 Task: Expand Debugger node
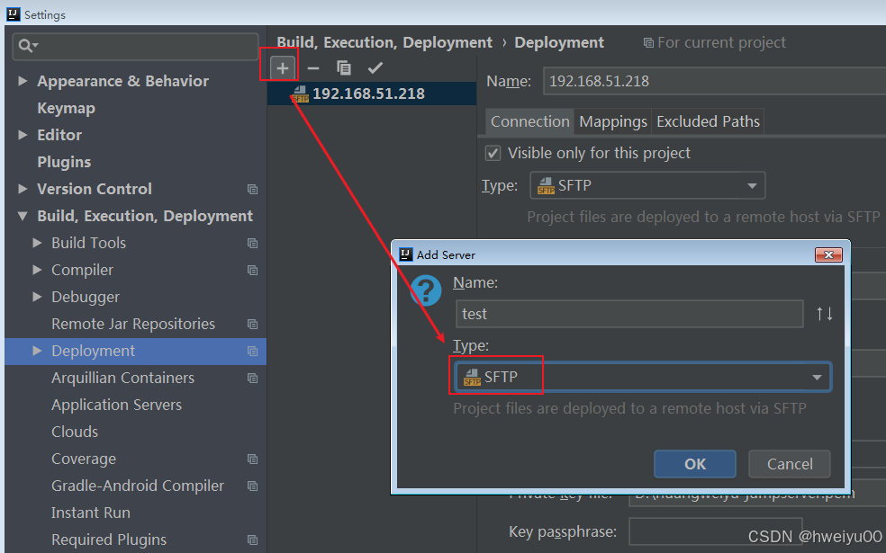[x=37, y=297]
